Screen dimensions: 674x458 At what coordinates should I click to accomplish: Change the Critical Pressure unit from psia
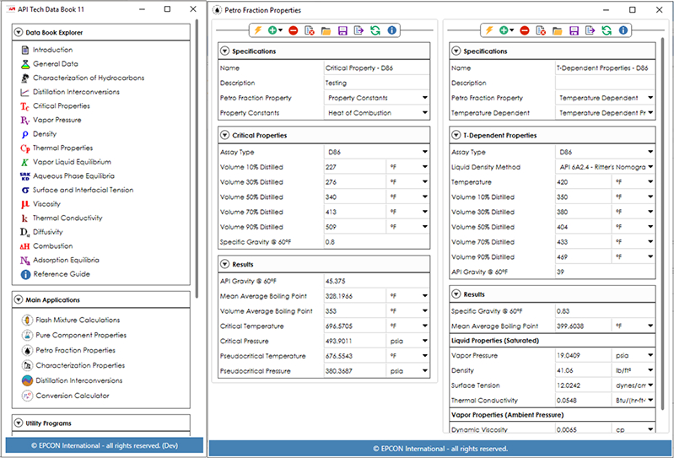(x=408, y=341)
